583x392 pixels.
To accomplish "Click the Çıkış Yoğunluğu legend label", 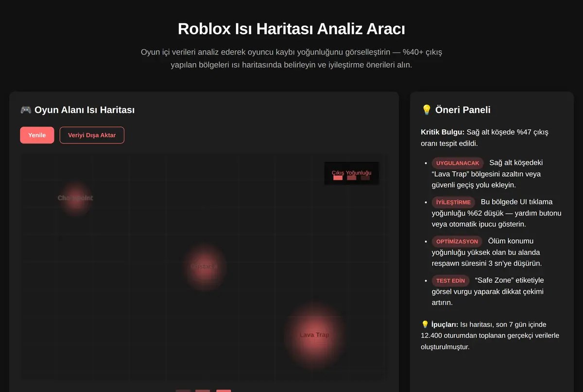I will [352, 173].
